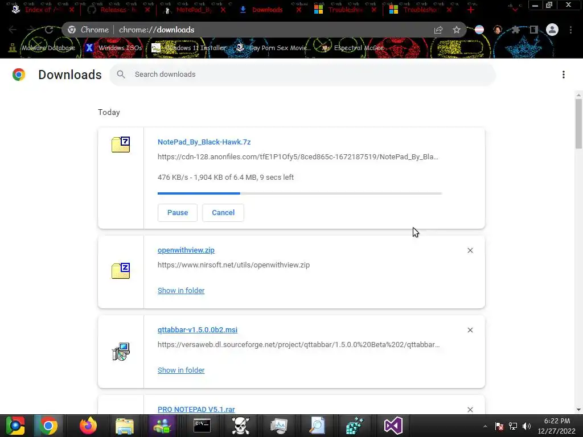Screen dimensions: 583x437
Task: Click the nirsoft.net openwithview URL
Action: pos(233,265)
